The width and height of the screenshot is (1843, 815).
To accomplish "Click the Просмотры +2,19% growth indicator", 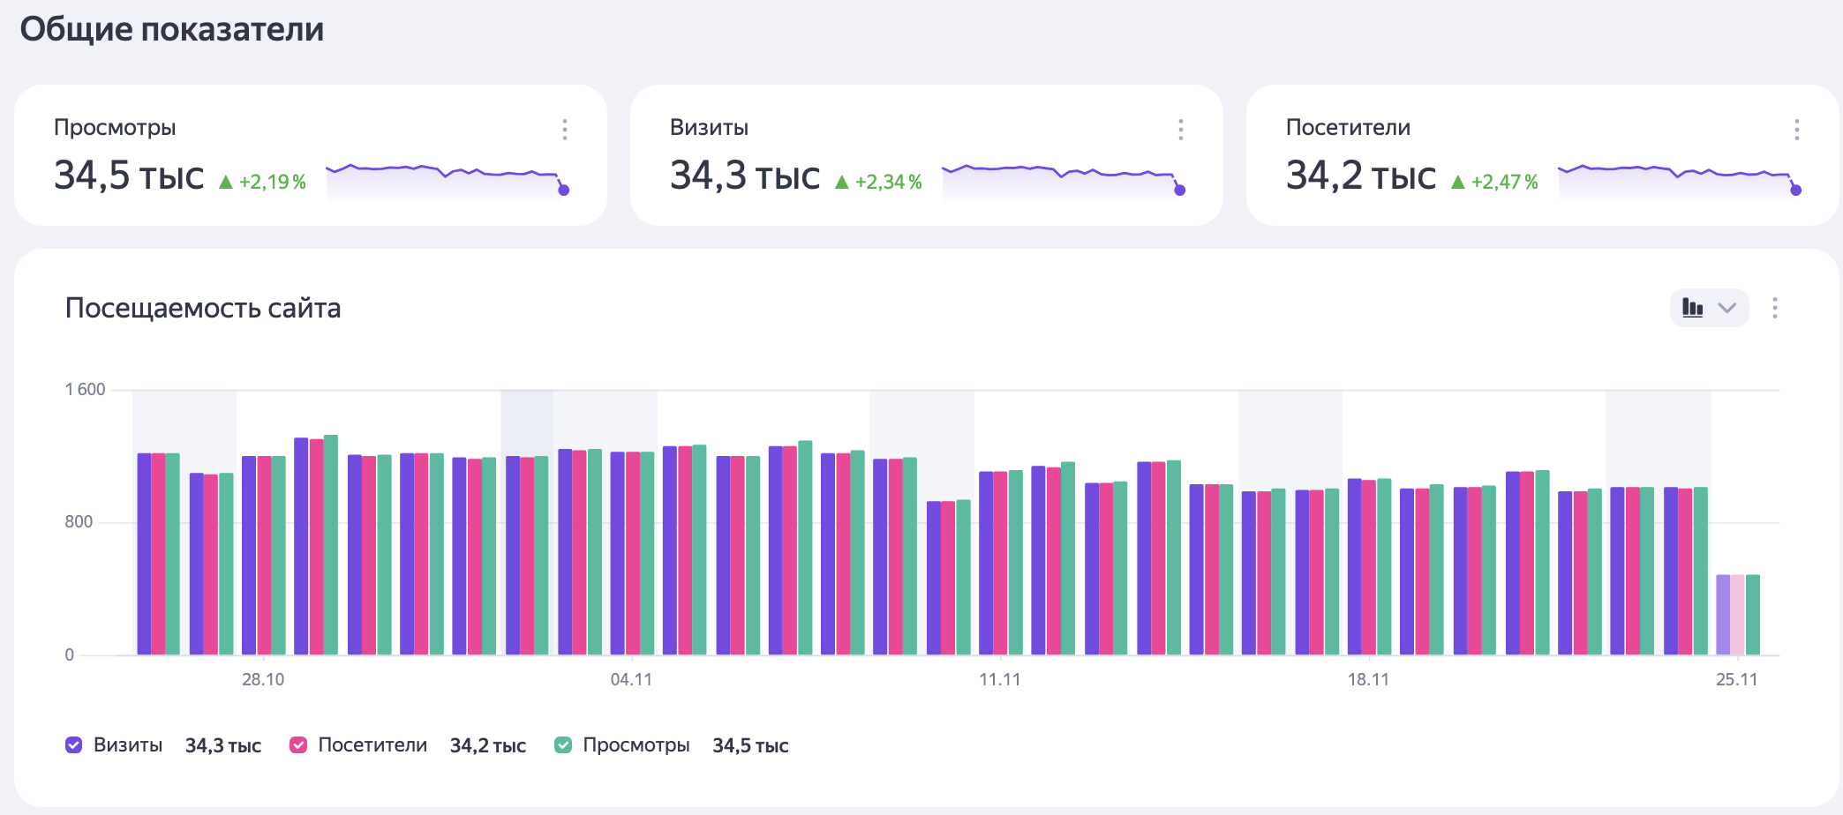I will click(x=262, y=182).
